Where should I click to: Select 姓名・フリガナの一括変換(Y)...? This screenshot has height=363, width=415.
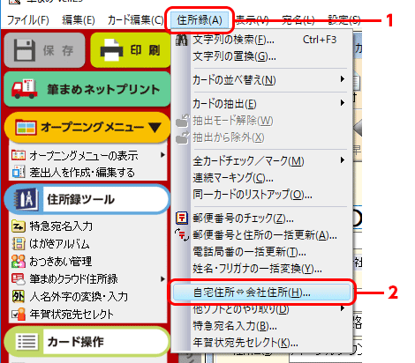click(x=262, y=269)
